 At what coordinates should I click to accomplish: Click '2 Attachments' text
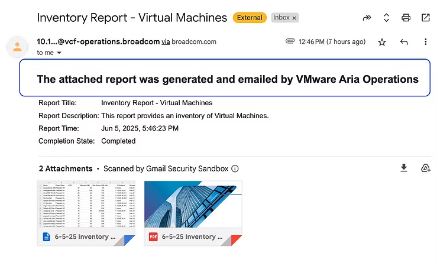click(x=66, y=168)
